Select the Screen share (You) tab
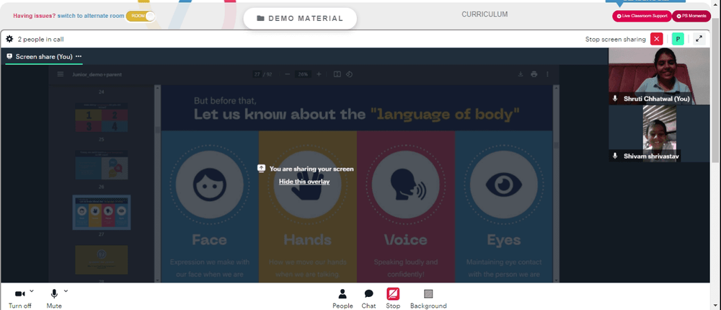This screenshot has width=721, height=310. [44, 56]
